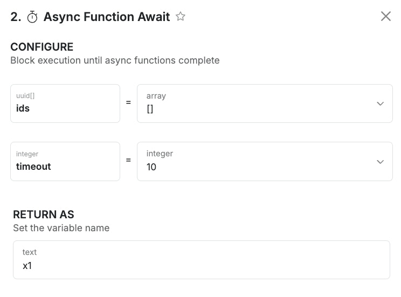401x297 pixels.
Task: Click the RETURN AS section heading
Action: tap(44, 215)
